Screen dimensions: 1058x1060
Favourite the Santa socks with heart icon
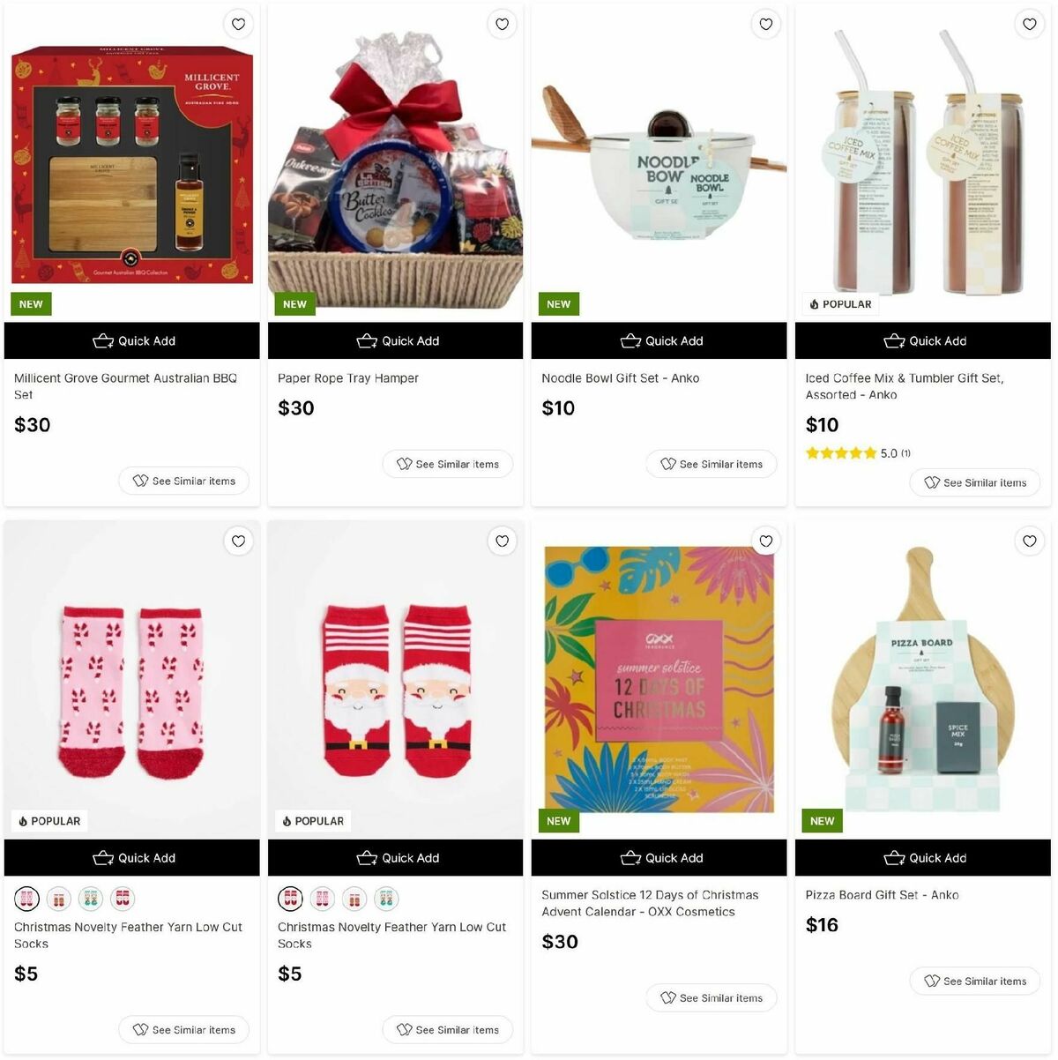[x=502, y=541]
